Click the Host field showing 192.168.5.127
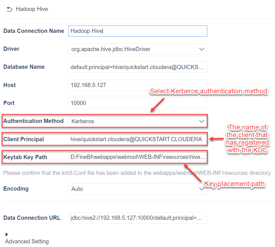 point(138,85)
